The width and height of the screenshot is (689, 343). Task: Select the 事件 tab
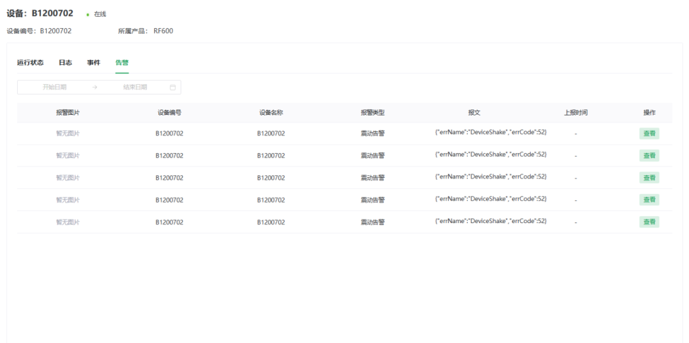[93, 62]
